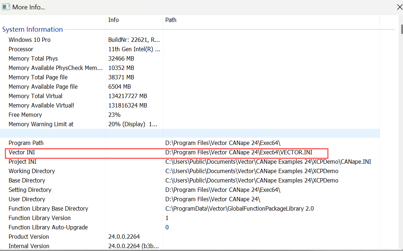Click the Project INI CANape.INI path

point(268,162)
